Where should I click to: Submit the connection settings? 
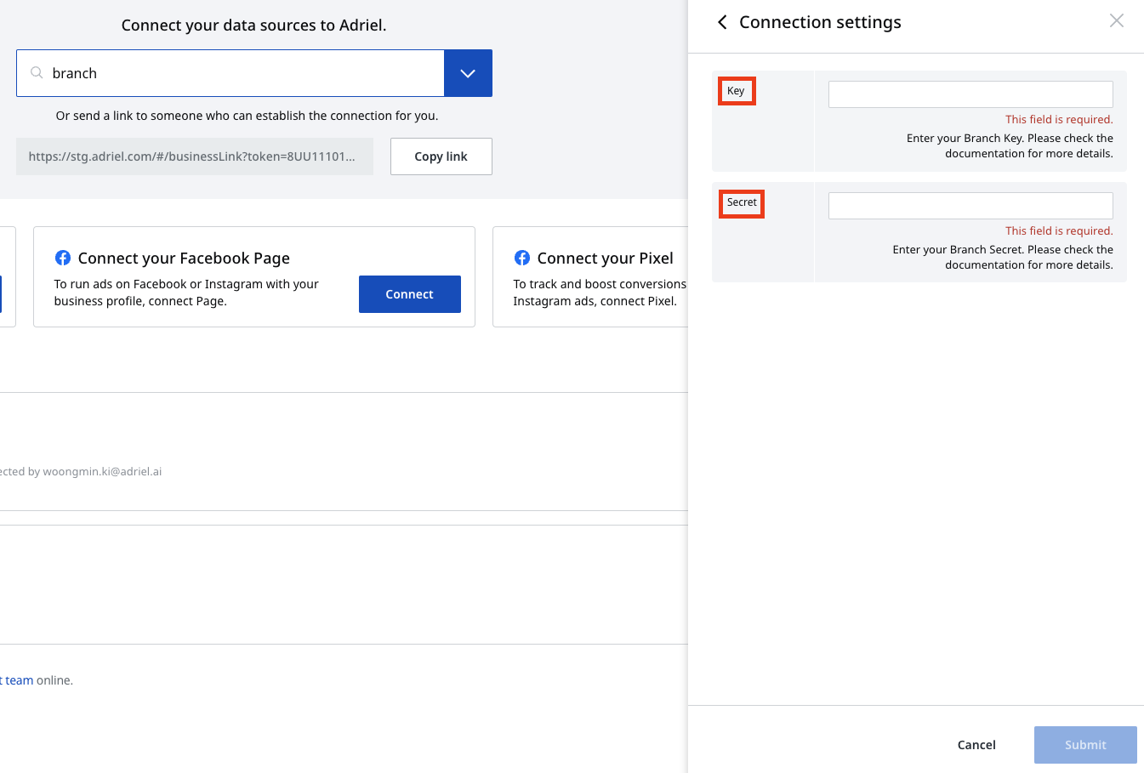1085,745
